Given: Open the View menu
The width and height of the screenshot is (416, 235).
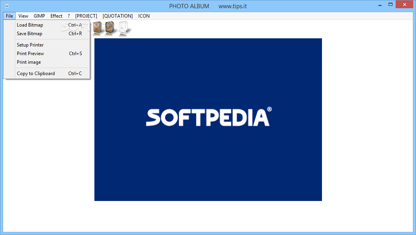Looking at the screenshot, I should tap(24, 16).
